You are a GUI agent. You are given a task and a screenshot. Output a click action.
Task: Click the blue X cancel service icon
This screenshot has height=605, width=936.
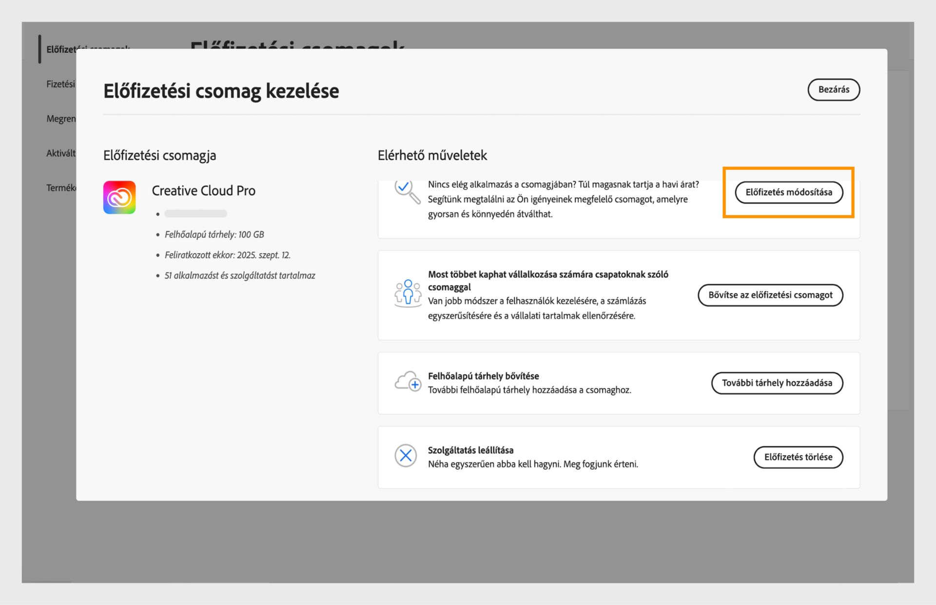point(406,456)
